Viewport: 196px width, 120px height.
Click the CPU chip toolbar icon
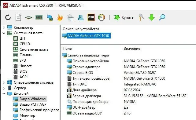[x=28, y=17]
